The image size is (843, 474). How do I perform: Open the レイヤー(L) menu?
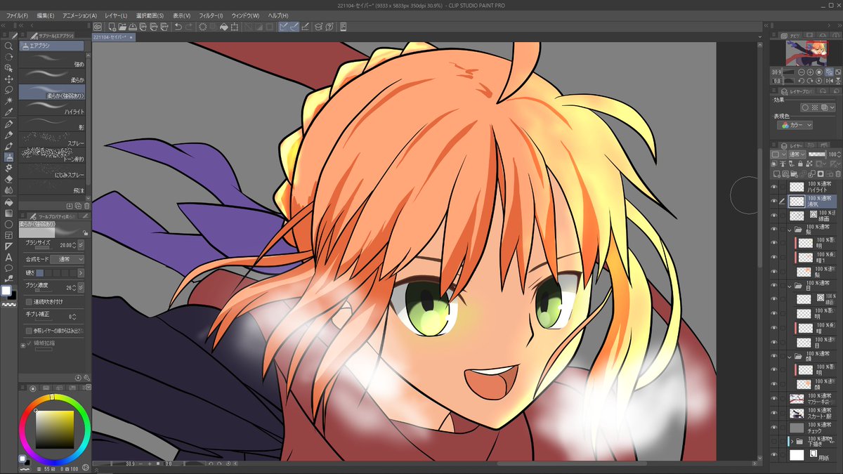click(115, 15)
